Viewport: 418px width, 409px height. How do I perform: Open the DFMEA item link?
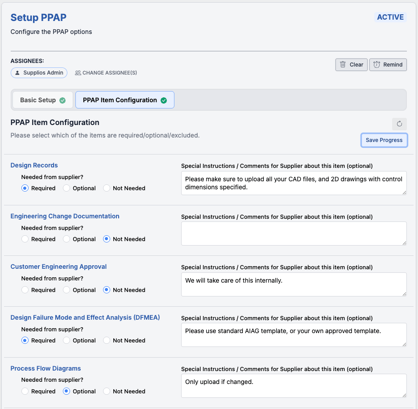coord(85,317)
